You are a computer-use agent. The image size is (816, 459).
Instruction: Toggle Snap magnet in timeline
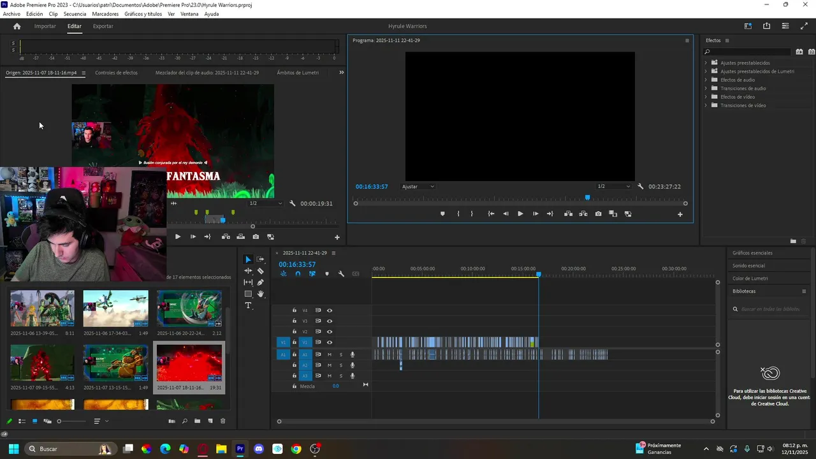tap(298, 274)
